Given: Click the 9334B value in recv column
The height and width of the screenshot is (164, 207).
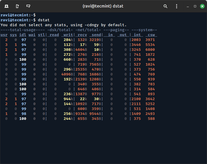Looking at the screenshot, I should tap(82, 114).
